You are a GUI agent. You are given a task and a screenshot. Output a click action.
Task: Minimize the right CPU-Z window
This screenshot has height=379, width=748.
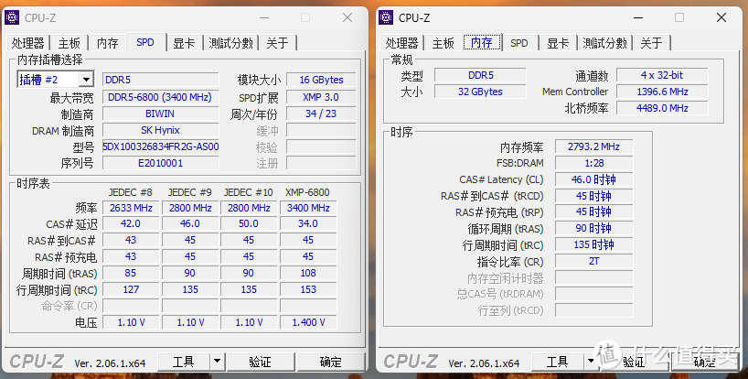click(638, 17)
